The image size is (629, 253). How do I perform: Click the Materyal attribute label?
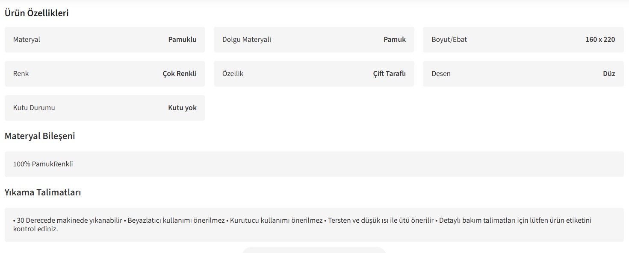tap(27, 40)
